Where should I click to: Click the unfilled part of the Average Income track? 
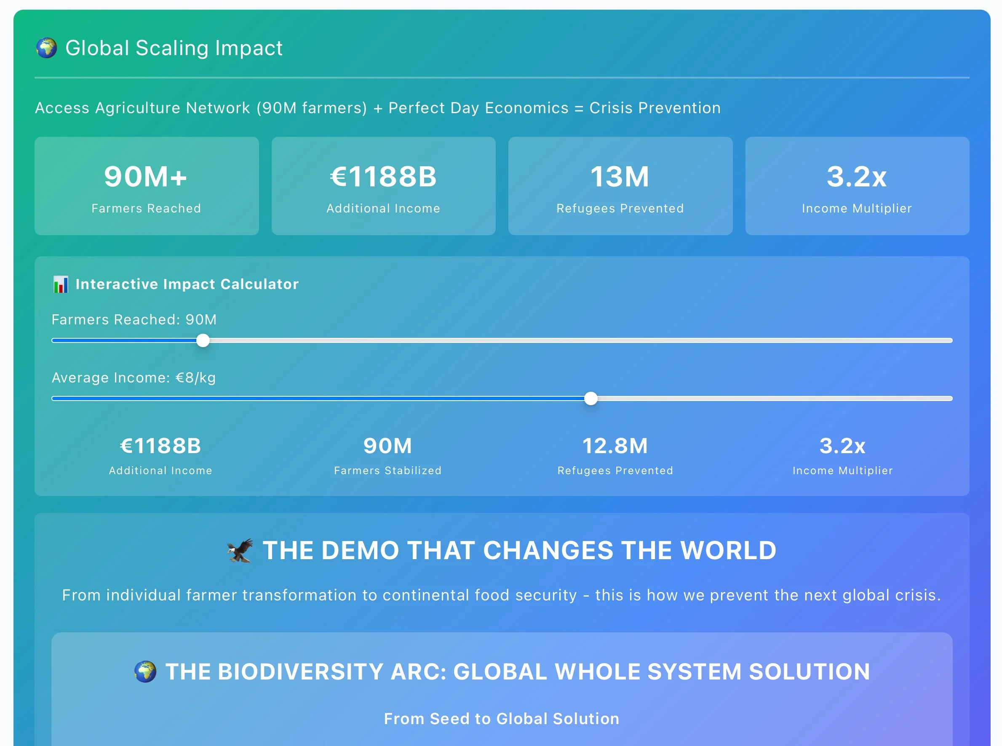click(773, 398)
